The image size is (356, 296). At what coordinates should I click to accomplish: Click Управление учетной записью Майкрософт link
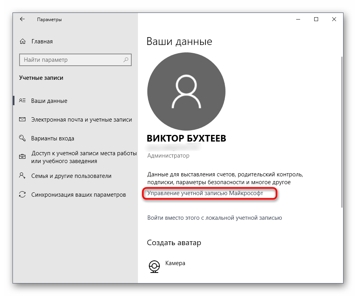205,193
